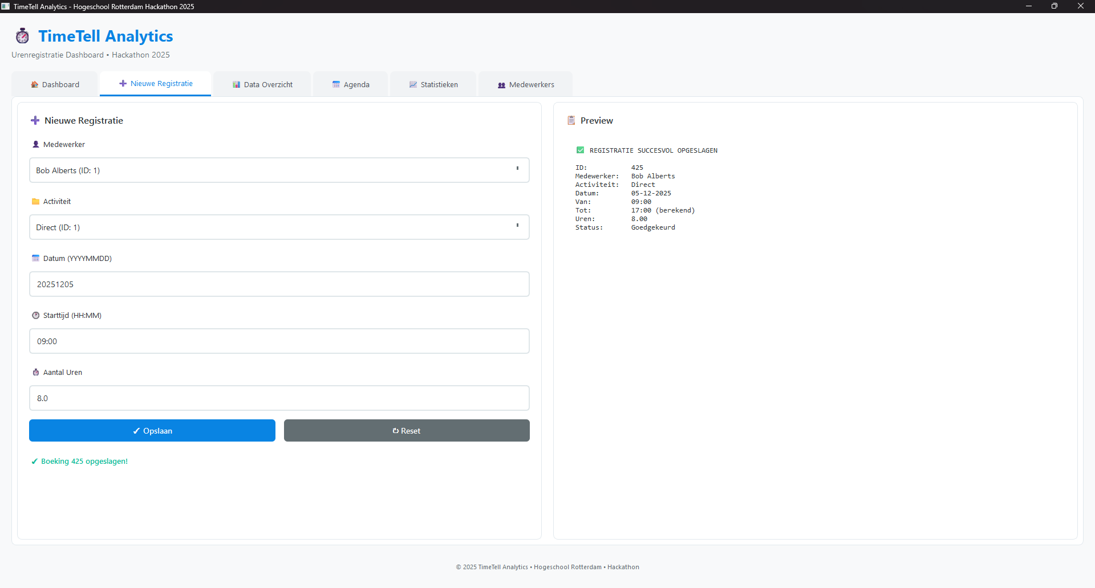Expand the Activiteit dropdown showing Direct
The height and width of the screenshot is (588, 1095).
click(x=279, y=227)
